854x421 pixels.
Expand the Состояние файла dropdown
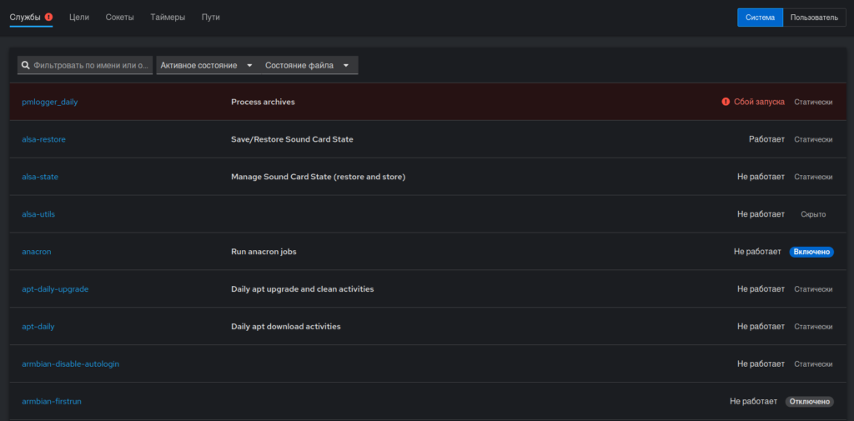click(308, 65)
